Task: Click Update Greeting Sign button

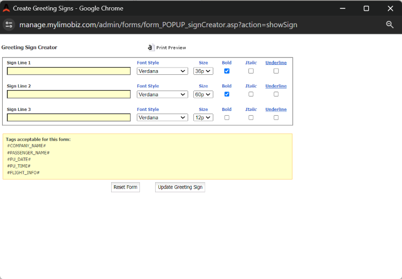Action: 180,187
